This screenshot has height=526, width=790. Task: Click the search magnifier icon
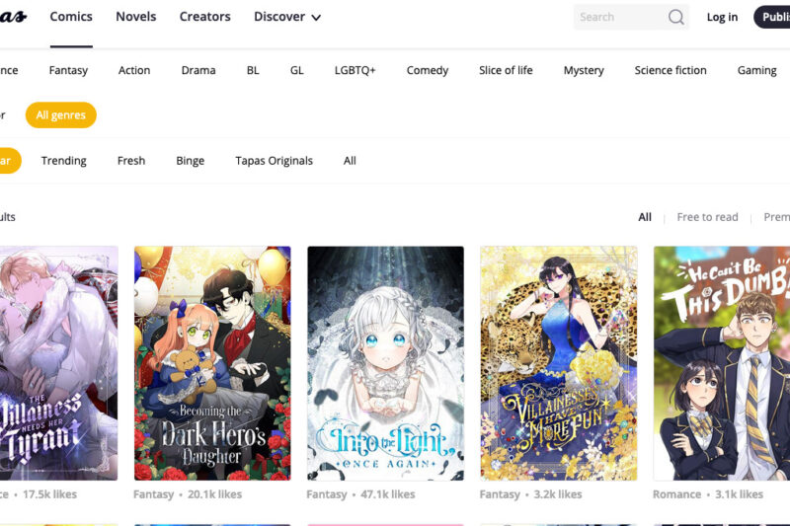(676, 17)
